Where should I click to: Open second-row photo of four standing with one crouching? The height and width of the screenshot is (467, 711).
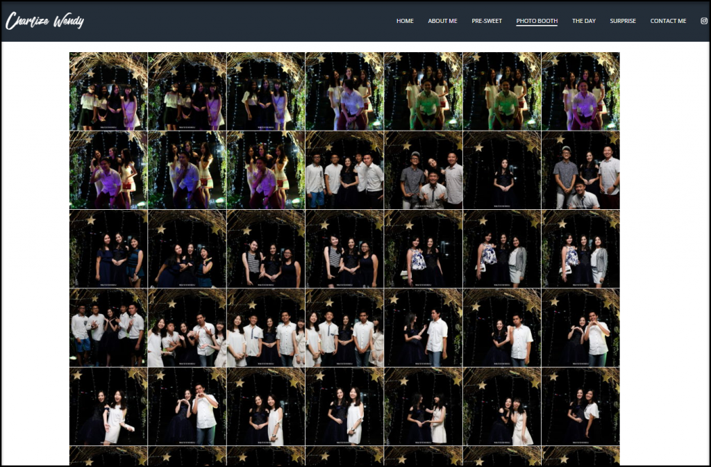tap(580, 170)
